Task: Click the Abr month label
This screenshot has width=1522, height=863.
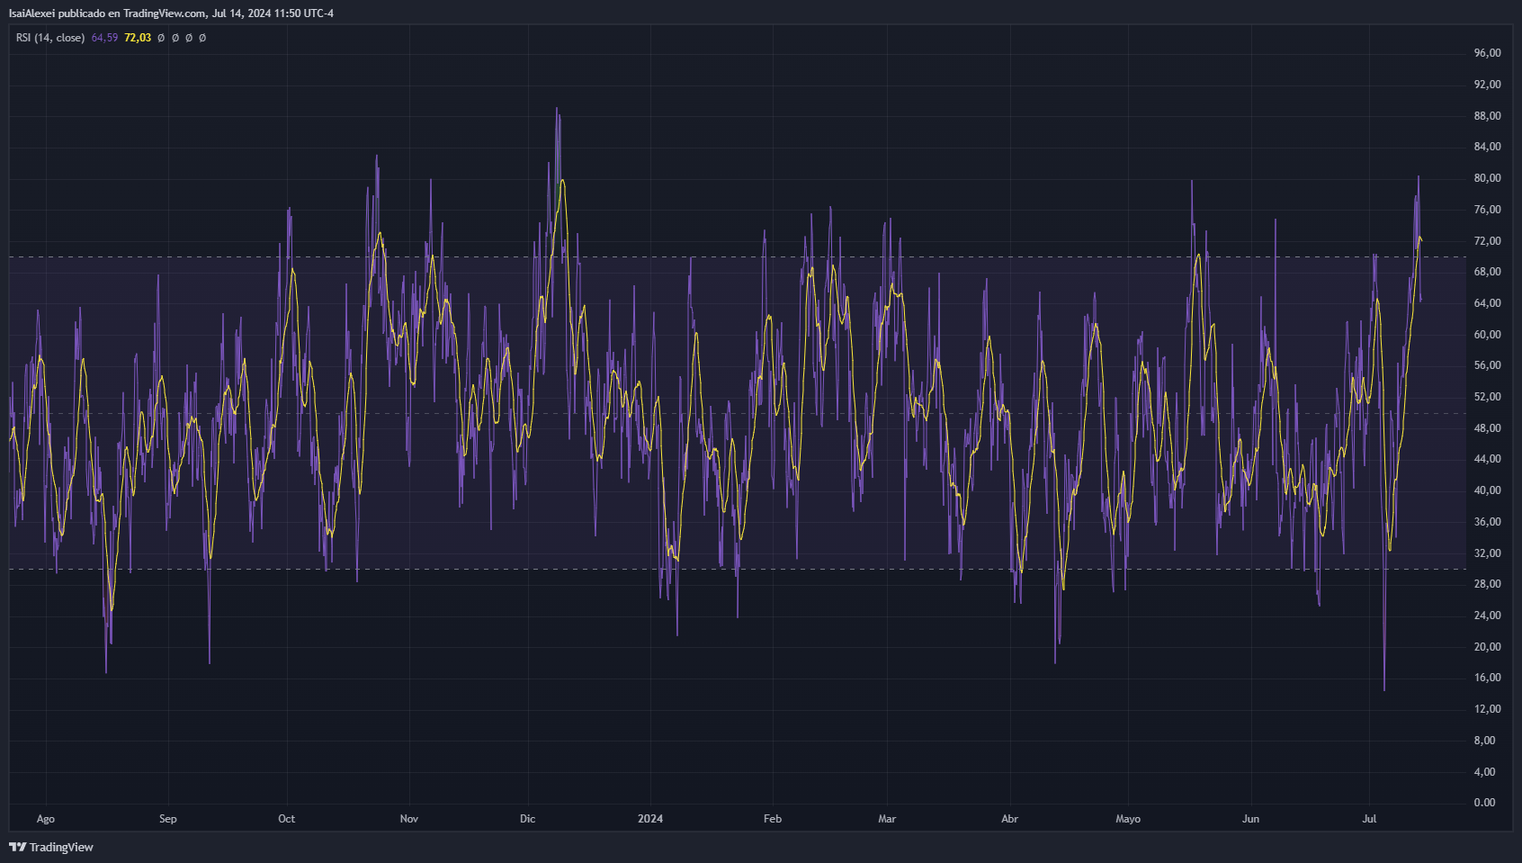Action: point(1010,819)
